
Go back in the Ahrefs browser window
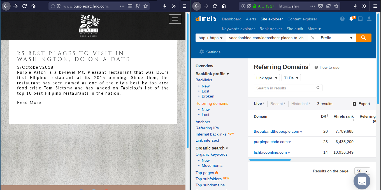197,6
